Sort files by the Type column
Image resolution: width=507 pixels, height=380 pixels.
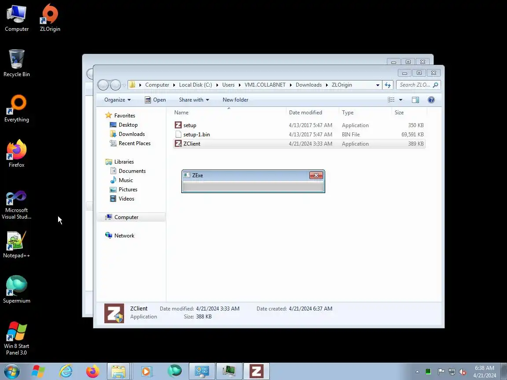(x=365, y=113)
